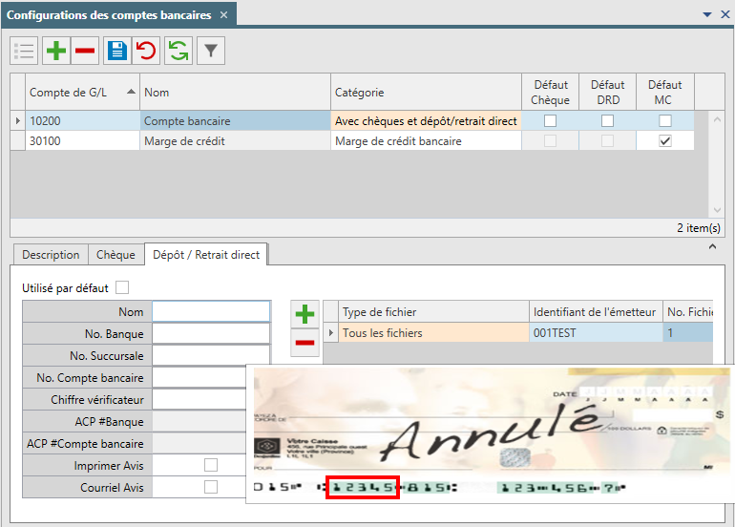Add a new bank account with the green plus

click(x=56, y=51)
